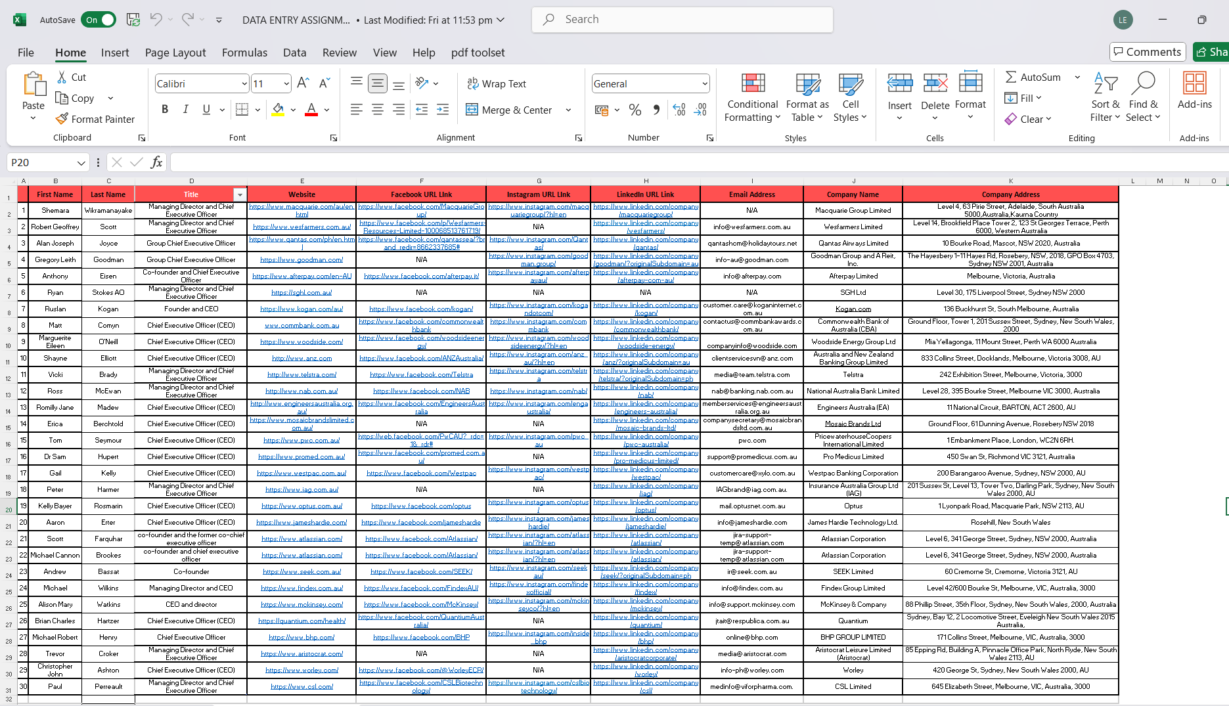Toggle Wrap Text on selected cell
The image size is (1229, 706).
tap(497, 83)
